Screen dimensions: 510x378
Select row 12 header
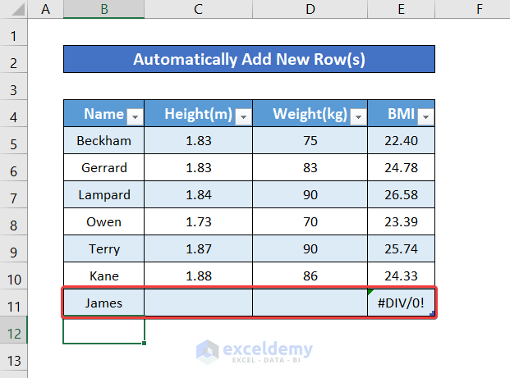coord(14,330)
